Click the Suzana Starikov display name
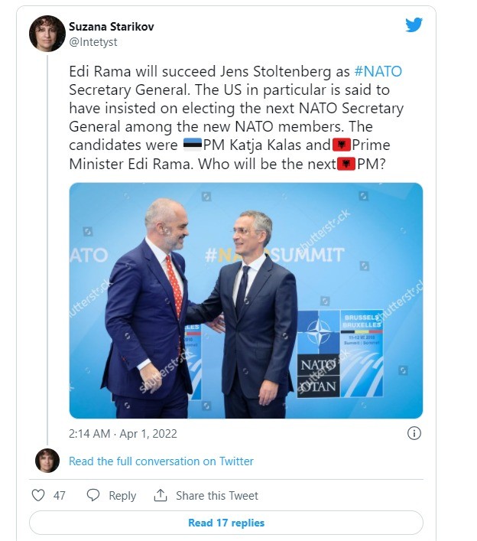 pos(112,27)
